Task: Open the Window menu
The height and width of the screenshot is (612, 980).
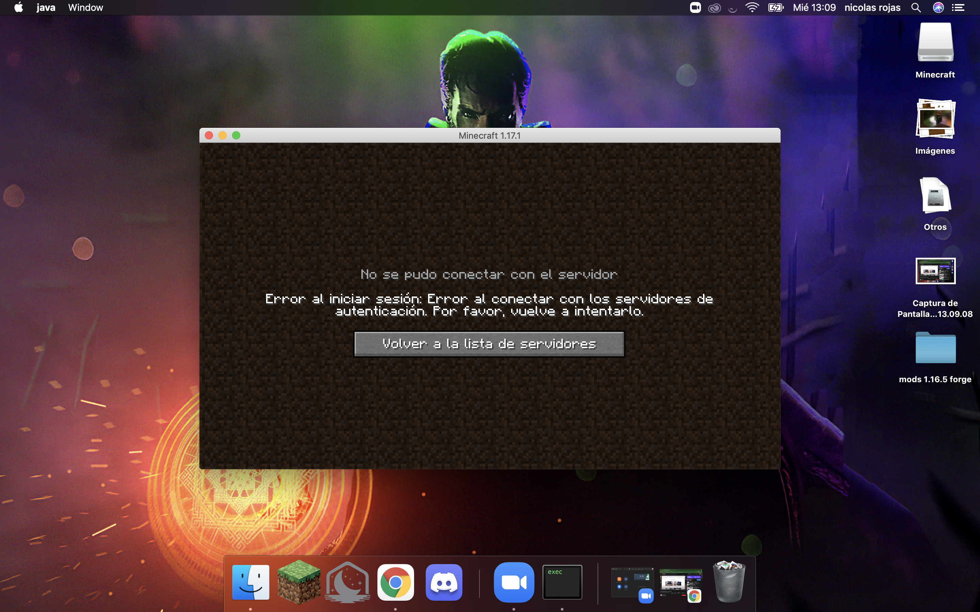Action: point(85,8)
